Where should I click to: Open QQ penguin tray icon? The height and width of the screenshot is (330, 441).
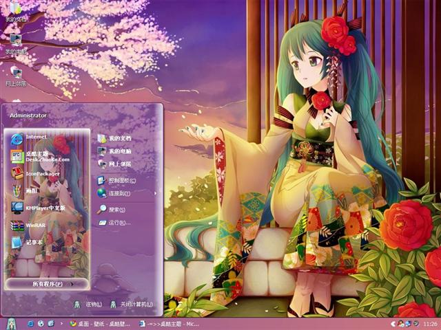[x=401, y=324]
